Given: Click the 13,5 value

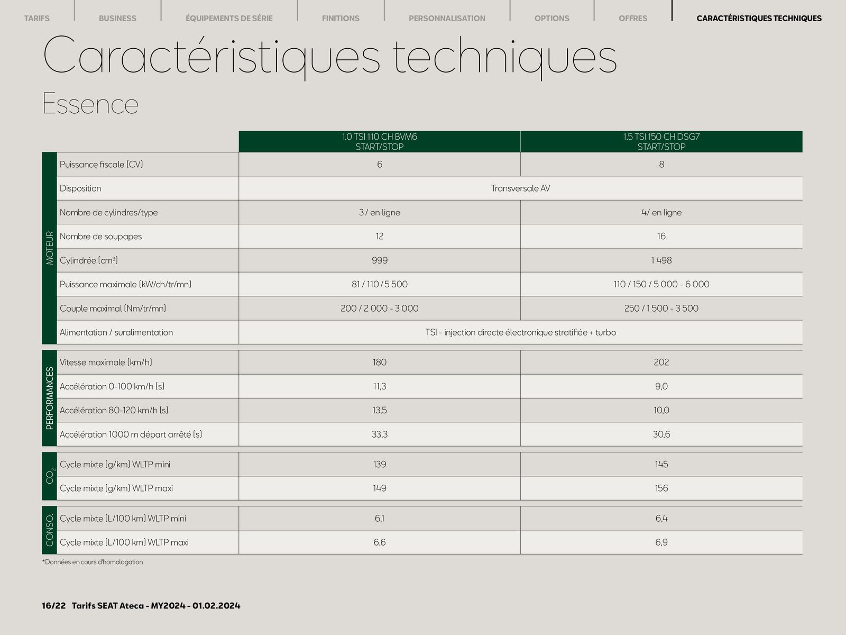Looking at the screenshot, I should (x=380, y=410).
